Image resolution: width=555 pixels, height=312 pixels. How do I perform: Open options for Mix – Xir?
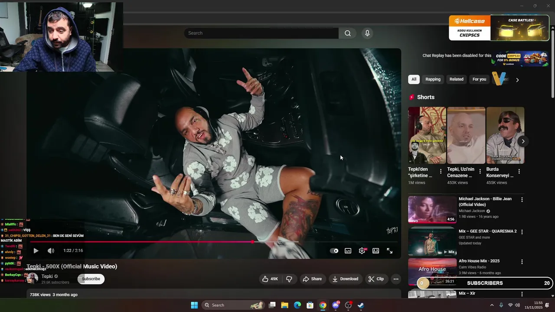pos(522,294)
